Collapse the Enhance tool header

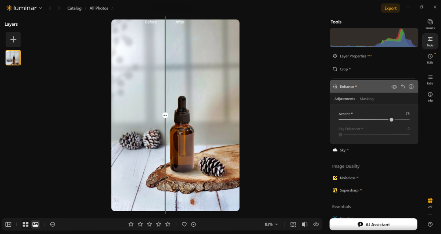coord(374,87)
